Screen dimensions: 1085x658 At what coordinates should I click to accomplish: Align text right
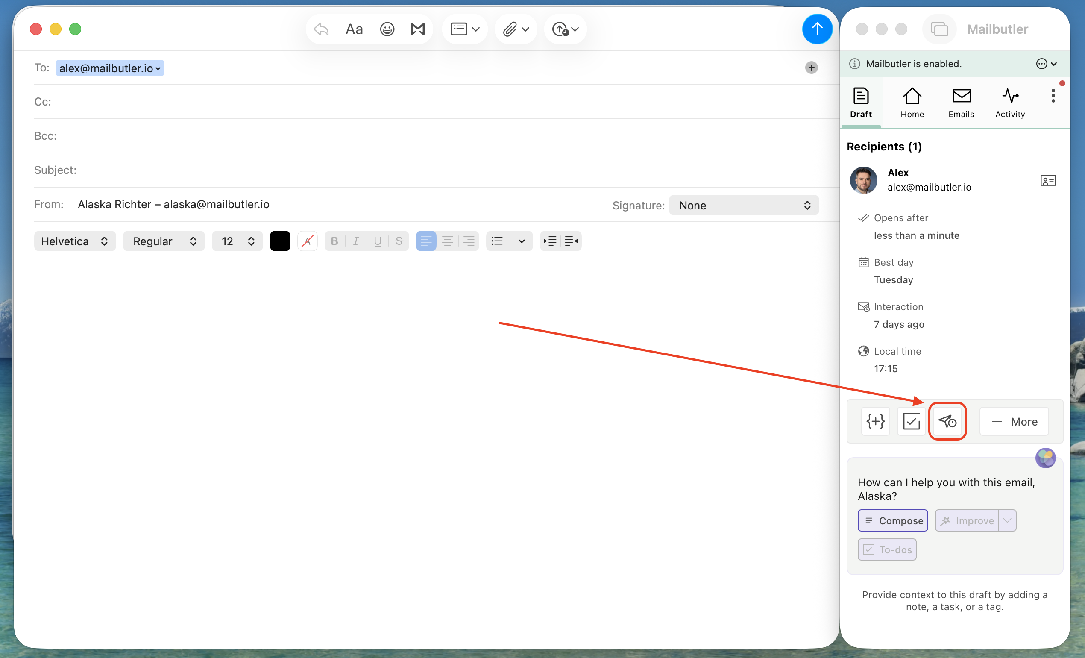pyautogui.click(x=469, y=241)
